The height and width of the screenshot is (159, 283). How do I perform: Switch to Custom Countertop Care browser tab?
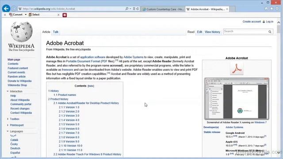point(163,9)
